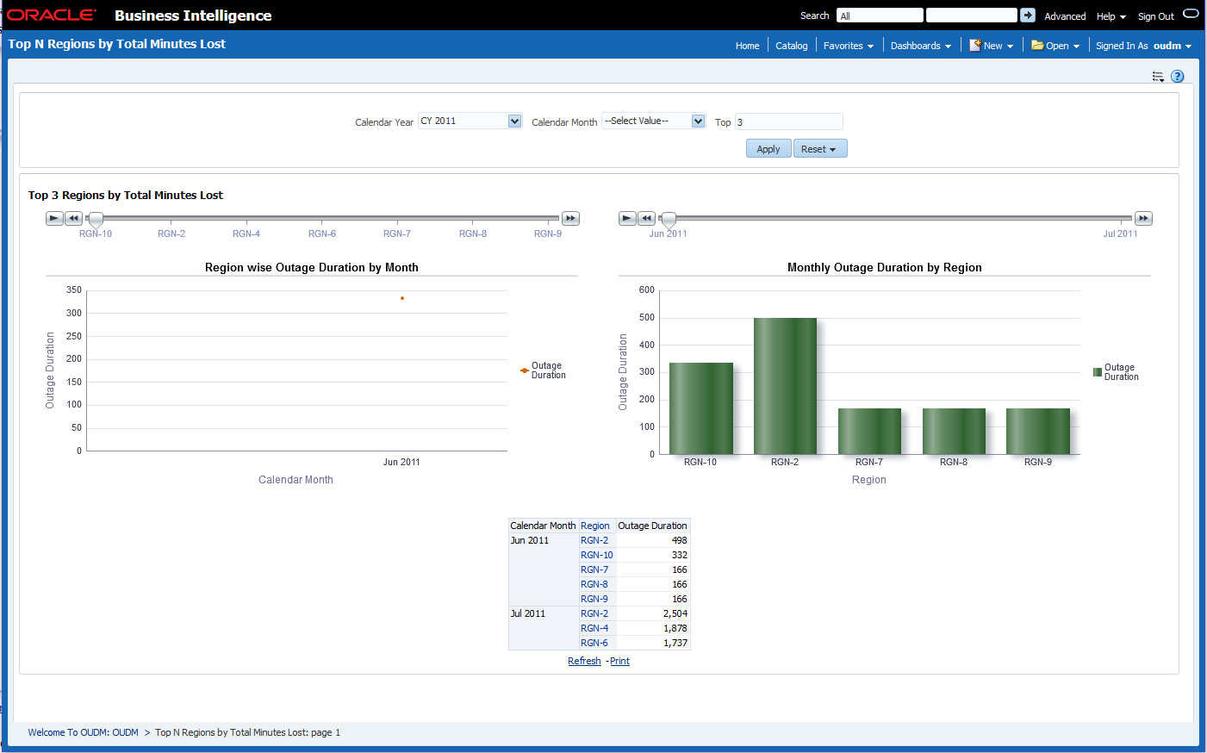Expand the Favorites menu
Viewport: 1207px width, 753px height.
[848, 46]
